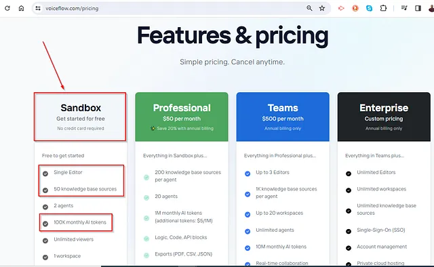Click green check beside 1M monthly AI tokens
The width and height of the screenshot is (434, 267).
coord(146,218)
